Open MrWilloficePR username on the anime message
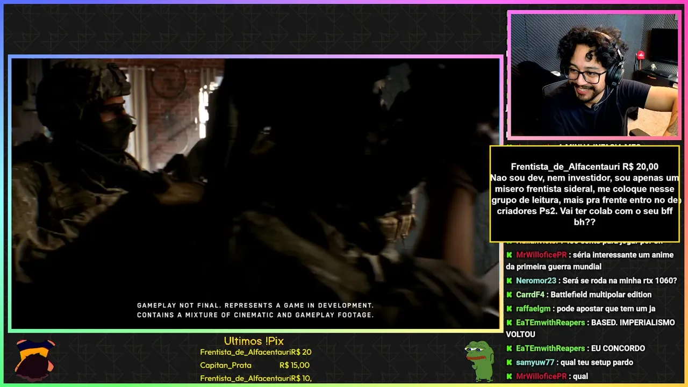Image resolution: width=688 pixels, height=387 pixels. click(541, 255)
